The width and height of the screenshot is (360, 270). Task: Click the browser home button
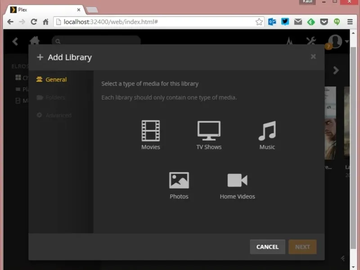point(46,22)
